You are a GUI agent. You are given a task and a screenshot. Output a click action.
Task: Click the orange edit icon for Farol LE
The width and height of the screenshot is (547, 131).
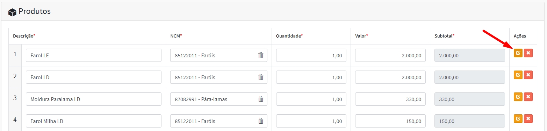518,53
